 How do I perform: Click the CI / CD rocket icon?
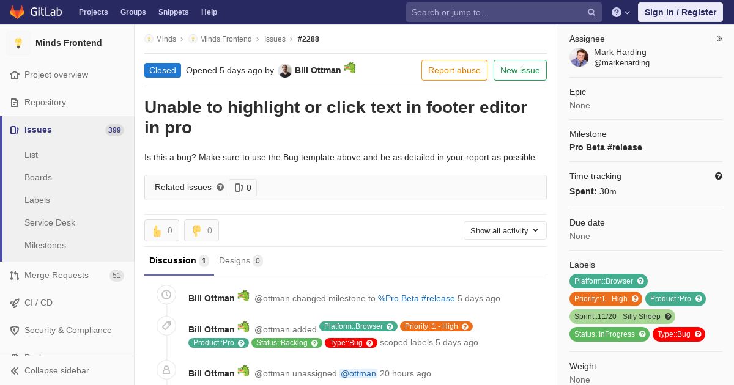coord(15,303)
